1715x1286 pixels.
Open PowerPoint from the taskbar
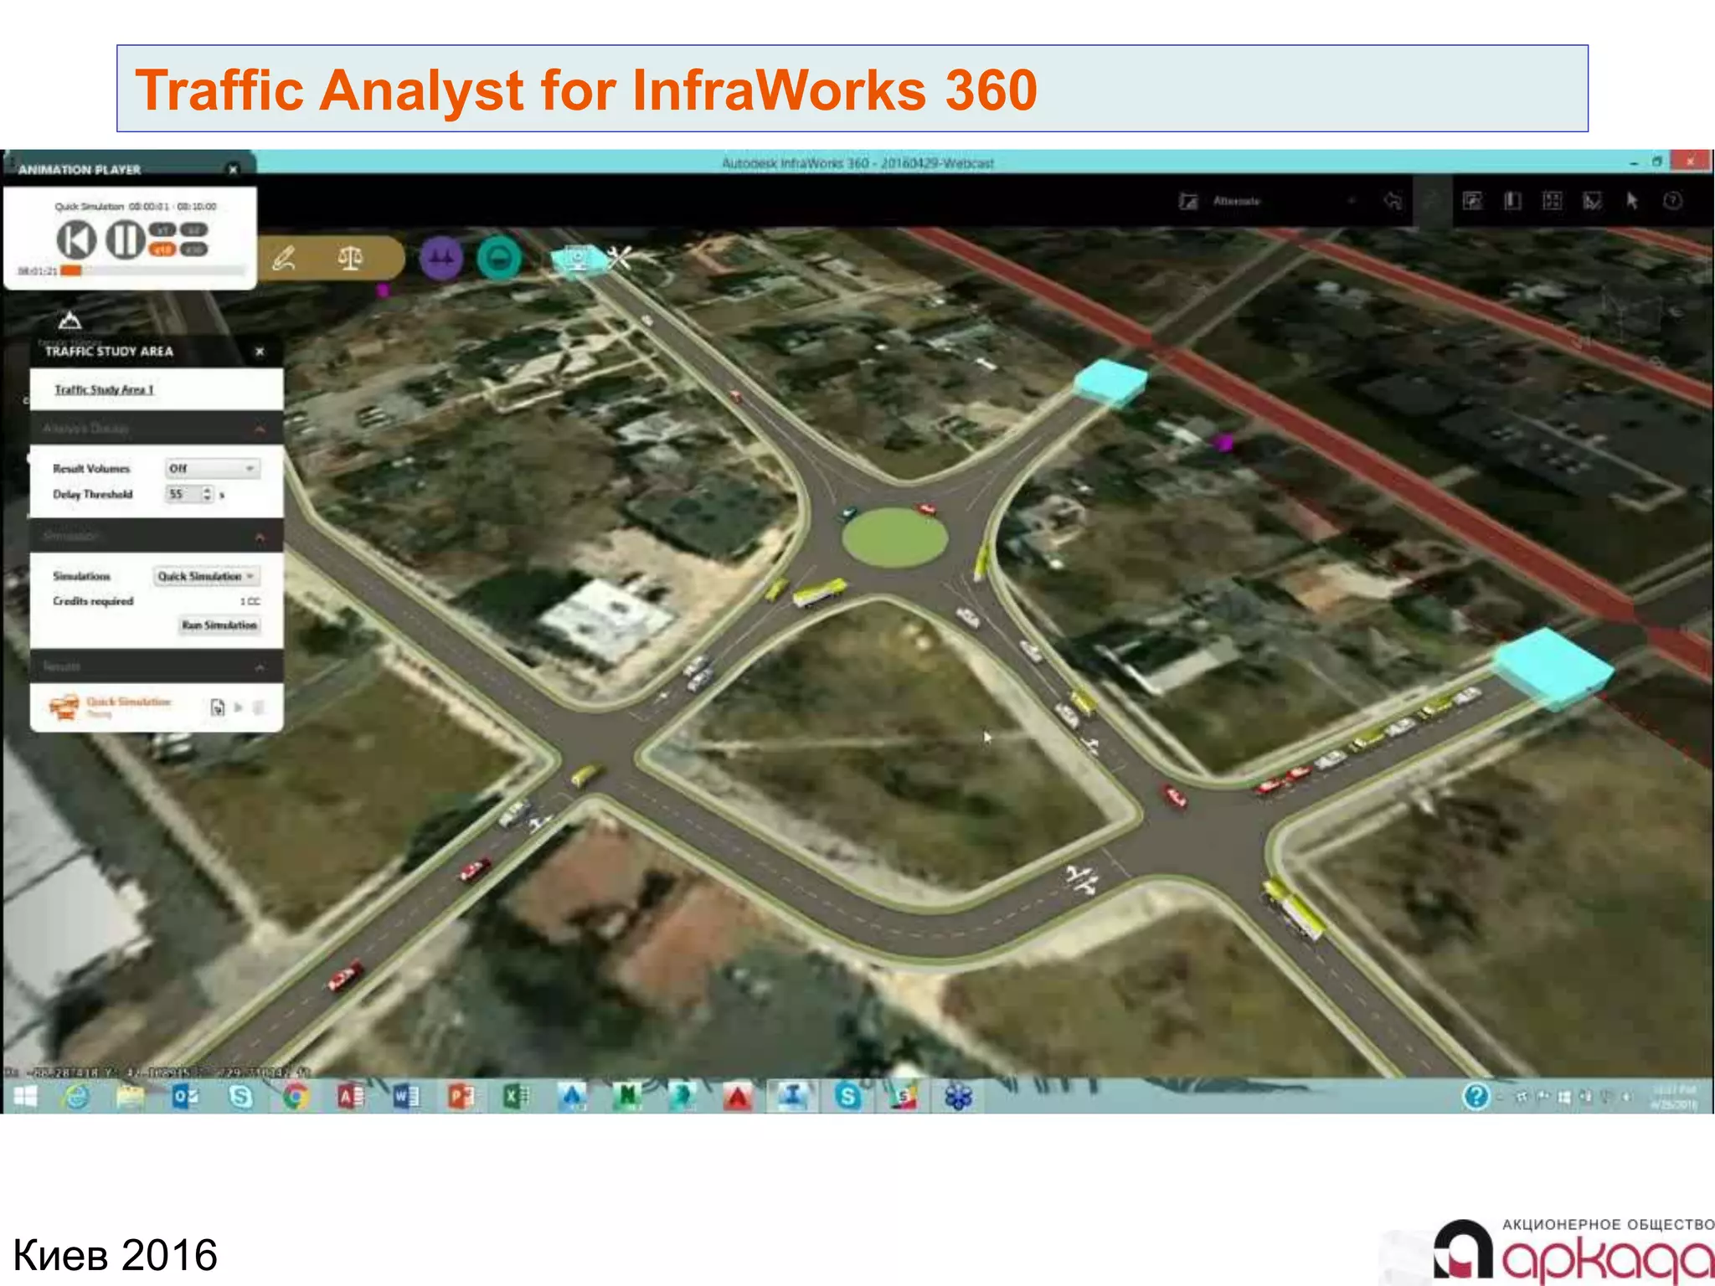[x=461, y=1096]
